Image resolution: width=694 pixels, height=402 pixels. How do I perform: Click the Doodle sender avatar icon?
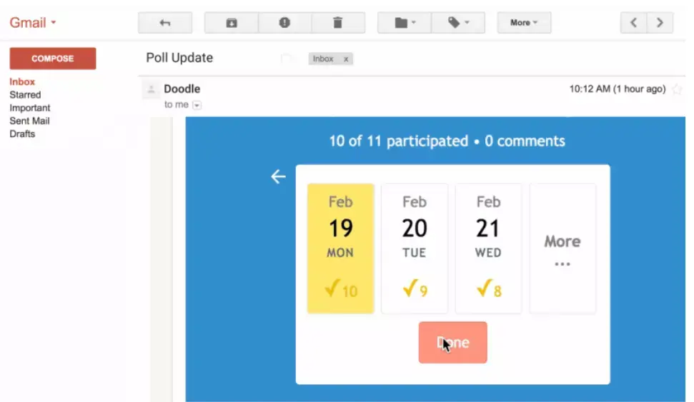point(151,90)
